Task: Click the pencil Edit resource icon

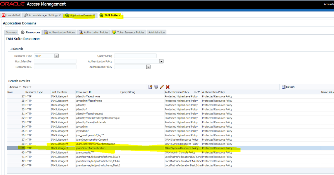Action: pyautogui.click(x=162, y=87)
